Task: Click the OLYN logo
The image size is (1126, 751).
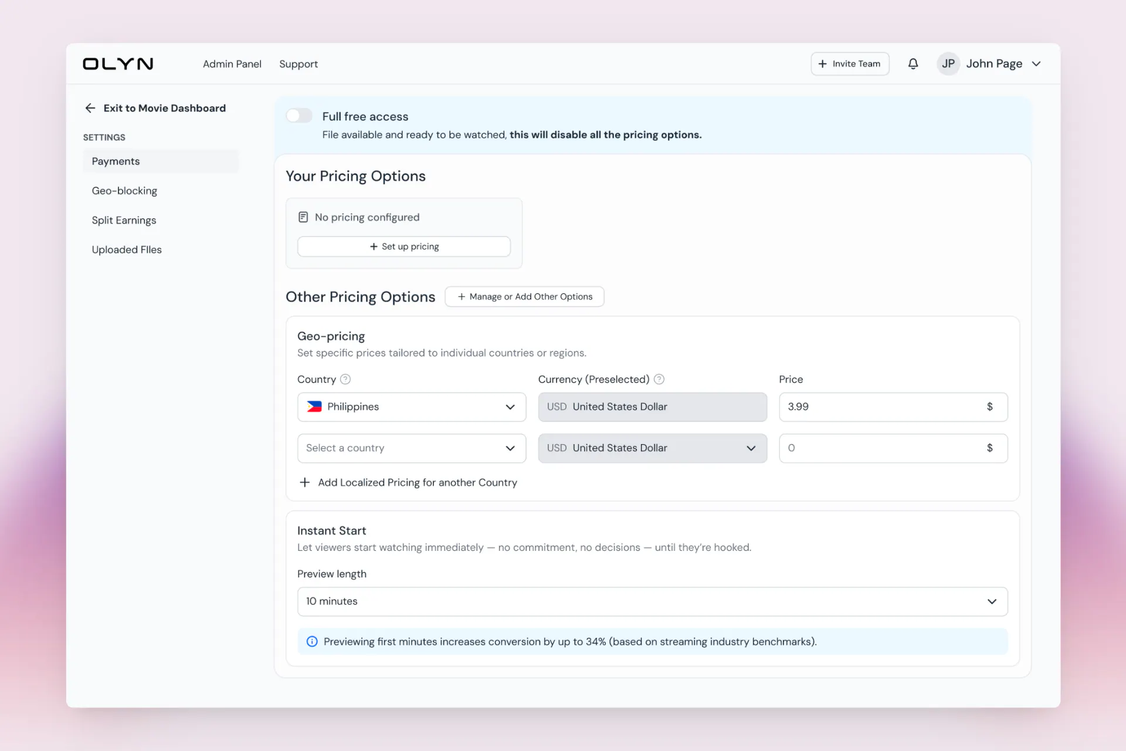Action: point(118,63)
